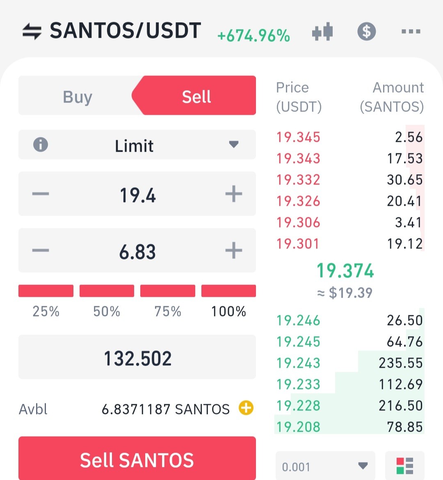
Task: Open the candlestick chart icon
Action: (x=322, y=32)
